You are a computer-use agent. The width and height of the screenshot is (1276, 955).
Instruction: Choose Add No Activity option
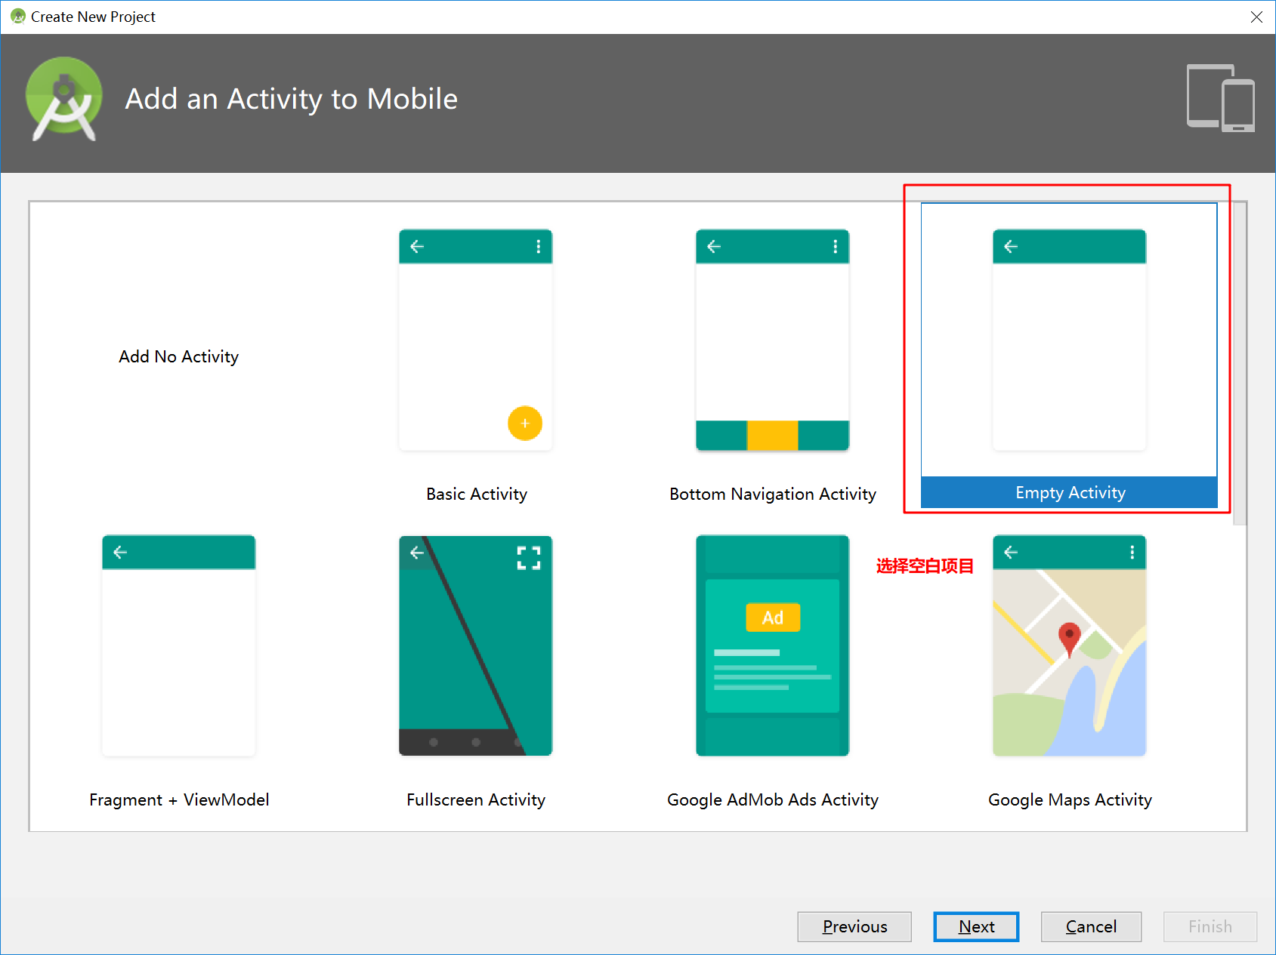point(178,356)
